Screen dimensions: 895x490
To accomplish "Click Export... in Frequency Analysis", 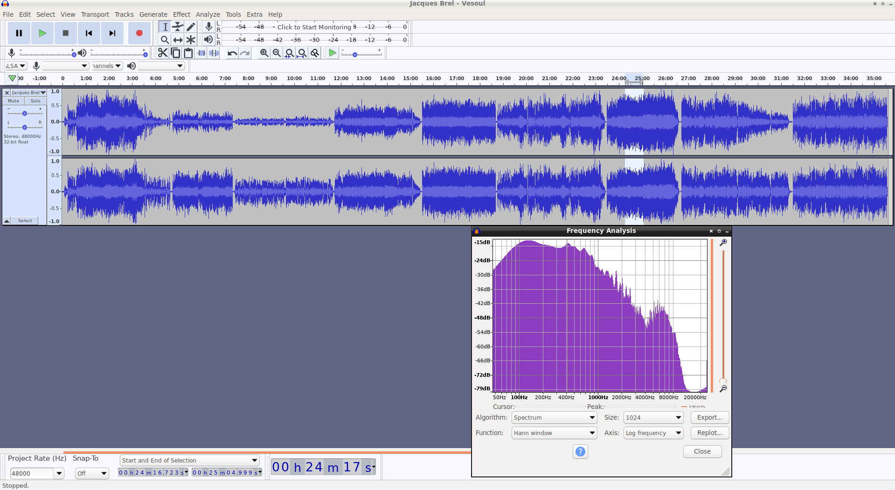I will 710,418.
